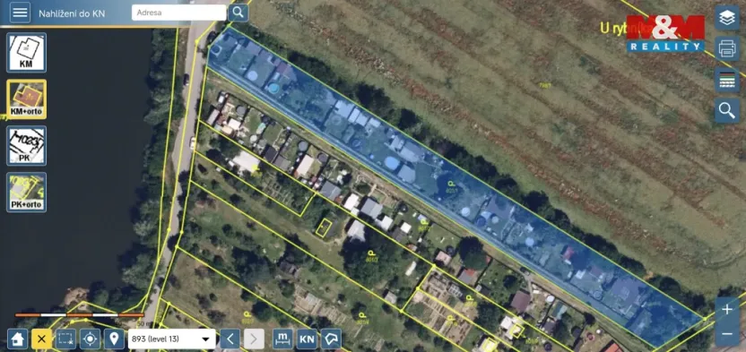Click the Adresa search field
Image resolution: width=746 pixels, height=352 pixels.
tap(179, 13)
